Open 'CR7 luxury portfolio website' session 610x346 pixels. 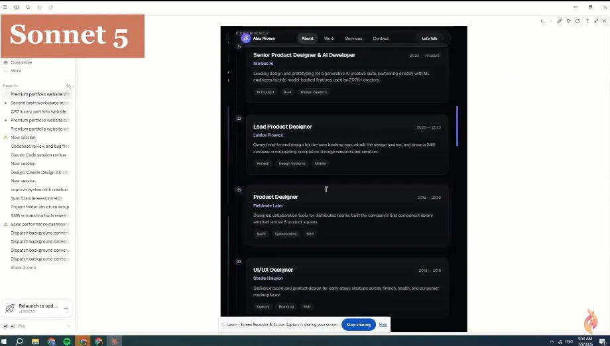click(37, 111)
